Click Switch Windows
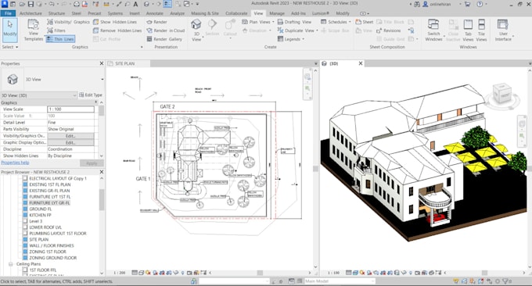Screen dimensions: 532x286 point(433,30)
